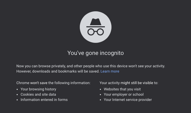Click the bullet beside "Your browsing history"

[17, 89]
